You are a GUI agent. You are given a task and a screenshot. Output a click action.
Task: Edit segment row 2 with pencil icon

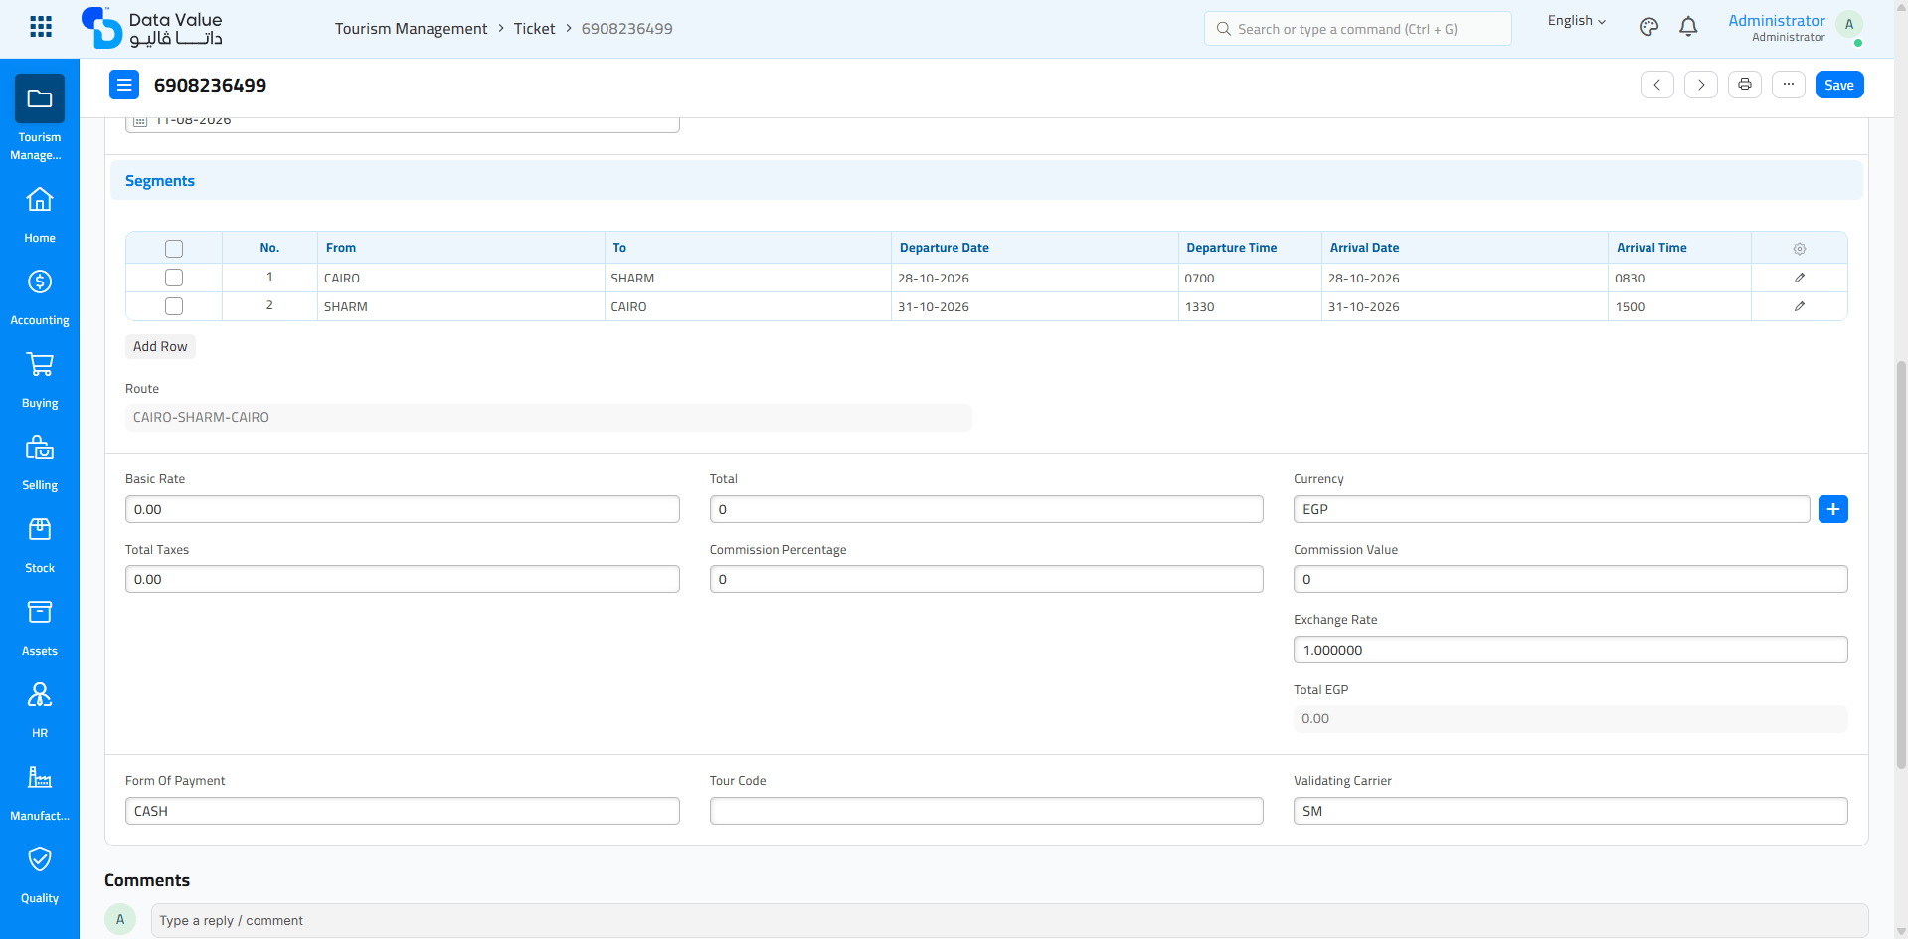(x=1800, y=306)
